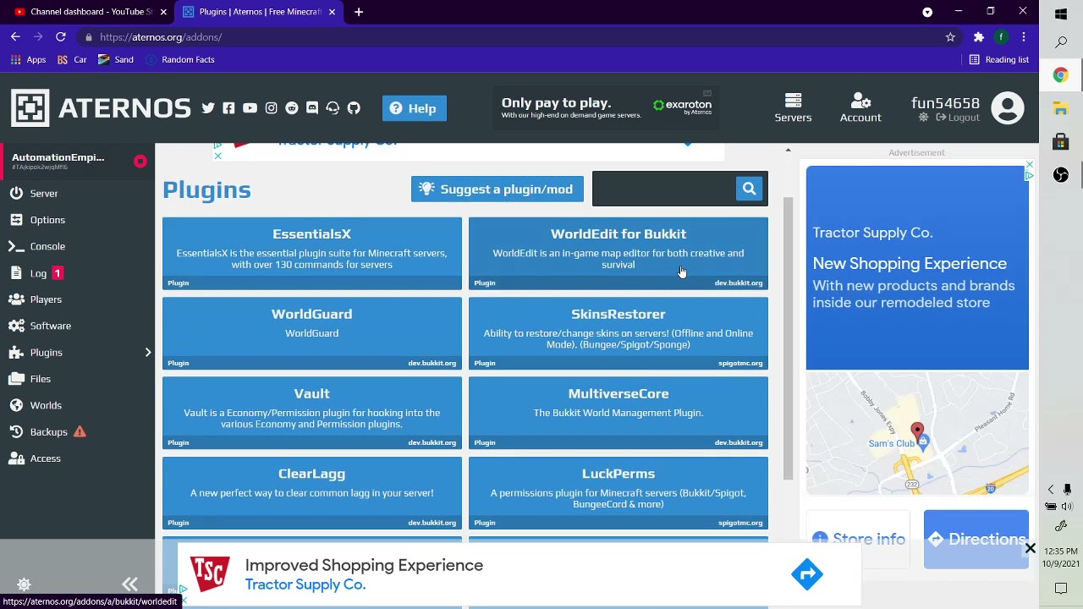Open the Aternos Facebook page icon
This screenshot has height=609, width=1083.
(228, 108)
